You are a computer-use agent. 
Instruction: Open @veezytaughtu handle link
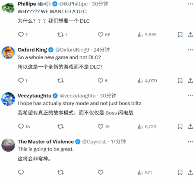click(78, 96)
